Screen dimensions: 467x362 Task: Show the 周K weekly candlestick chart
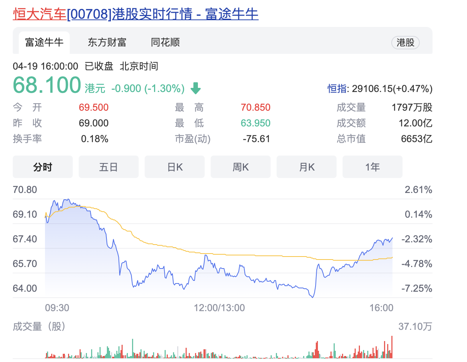(x=241, y=167)
